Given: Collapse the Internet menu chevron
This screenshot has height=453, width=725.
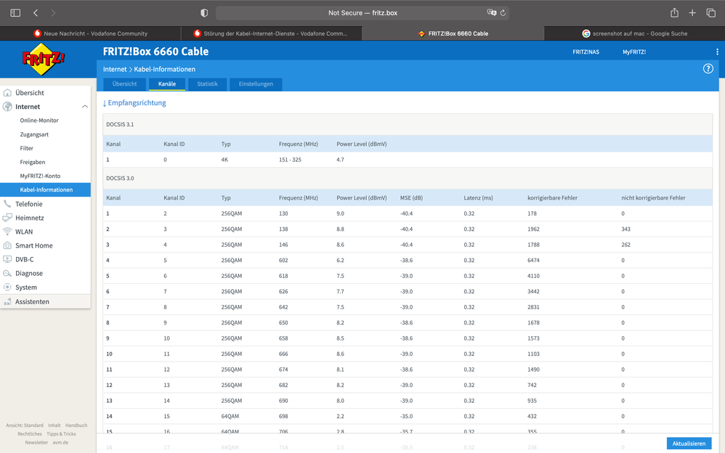Looking at the screenshot, I should tap(85, 106).
